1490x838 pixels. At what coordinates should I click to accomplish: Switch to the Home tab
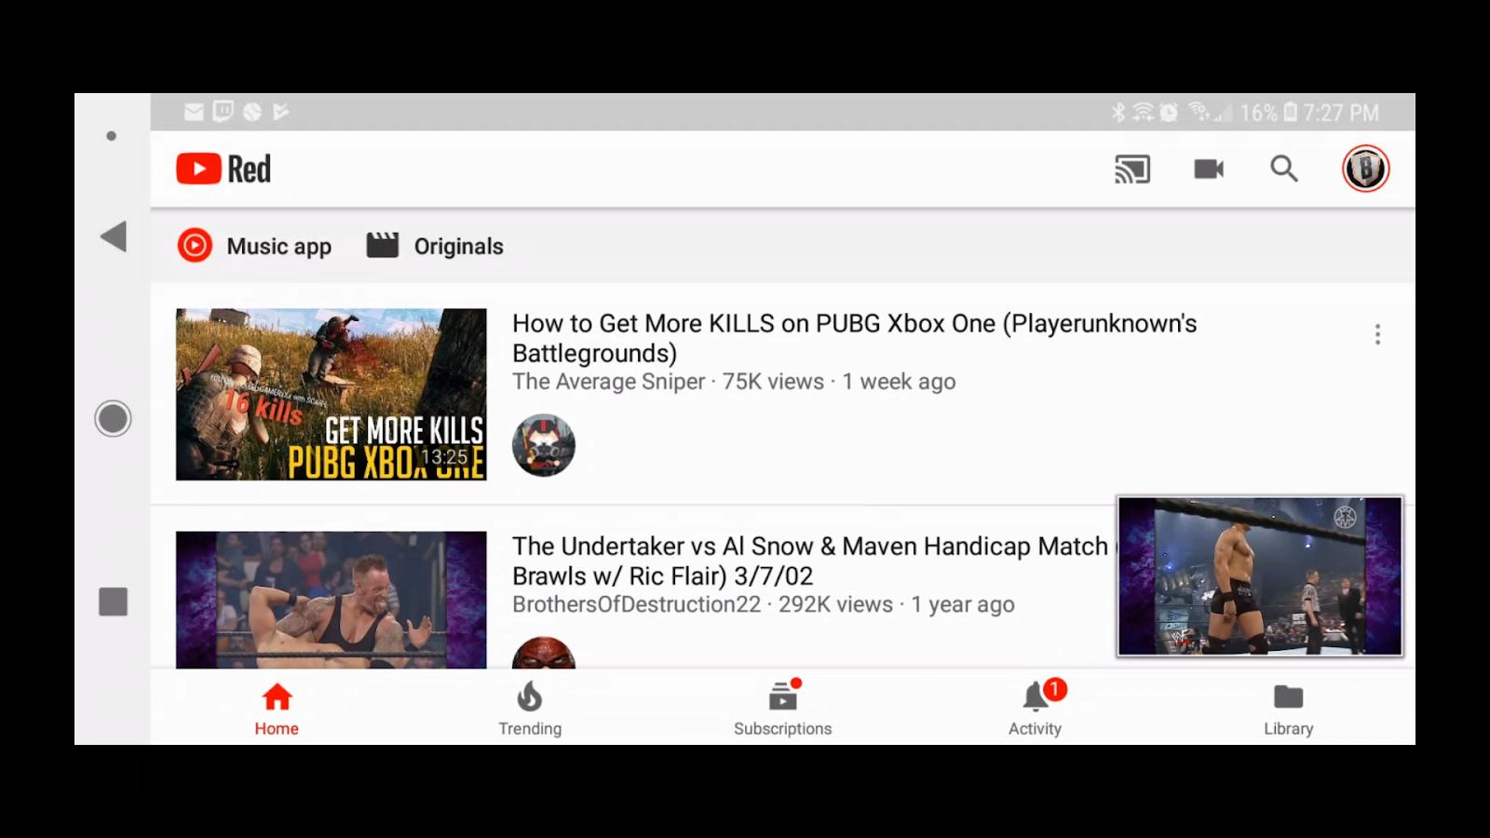tap(277, 710)
